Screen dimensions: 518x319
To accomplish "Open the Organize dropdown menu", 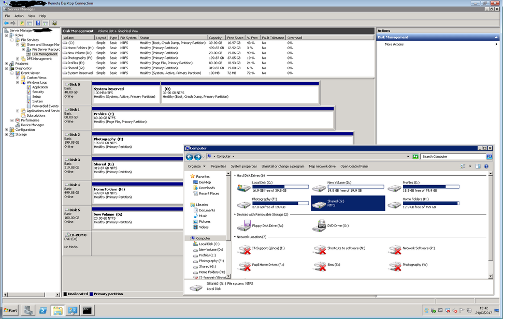I will coord(196,166).
